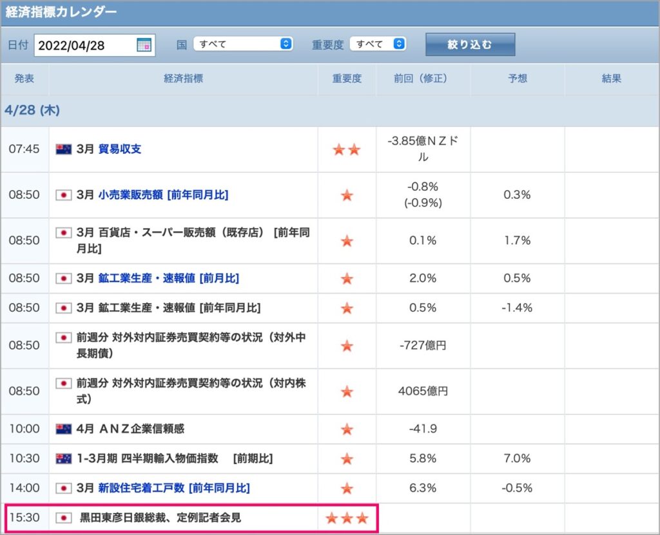Click the 予想 column header
The width and height of the screenshot is (660, 535).
tap(518, 79)
